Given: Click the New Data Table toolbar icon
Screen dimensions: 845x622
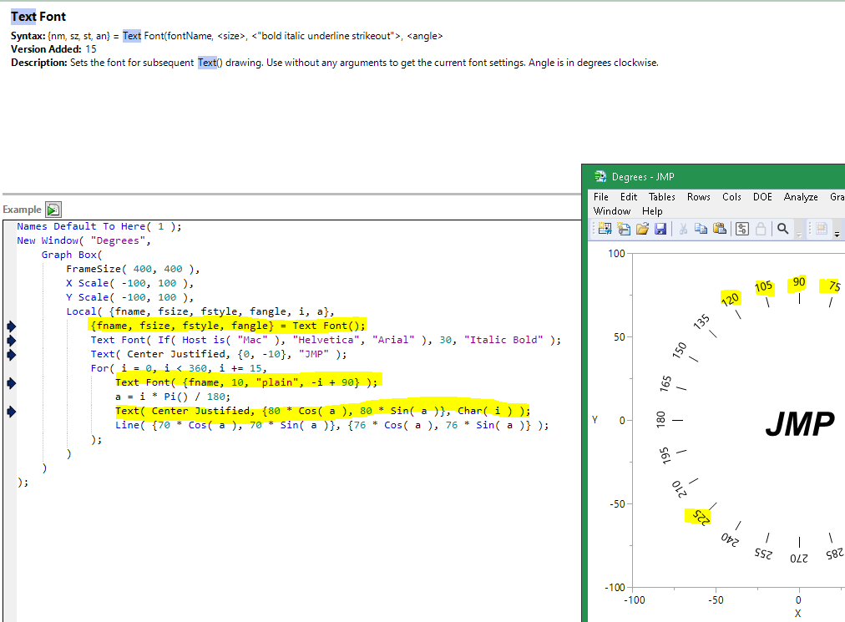Looking at the screenshot, I should [604, 229].
